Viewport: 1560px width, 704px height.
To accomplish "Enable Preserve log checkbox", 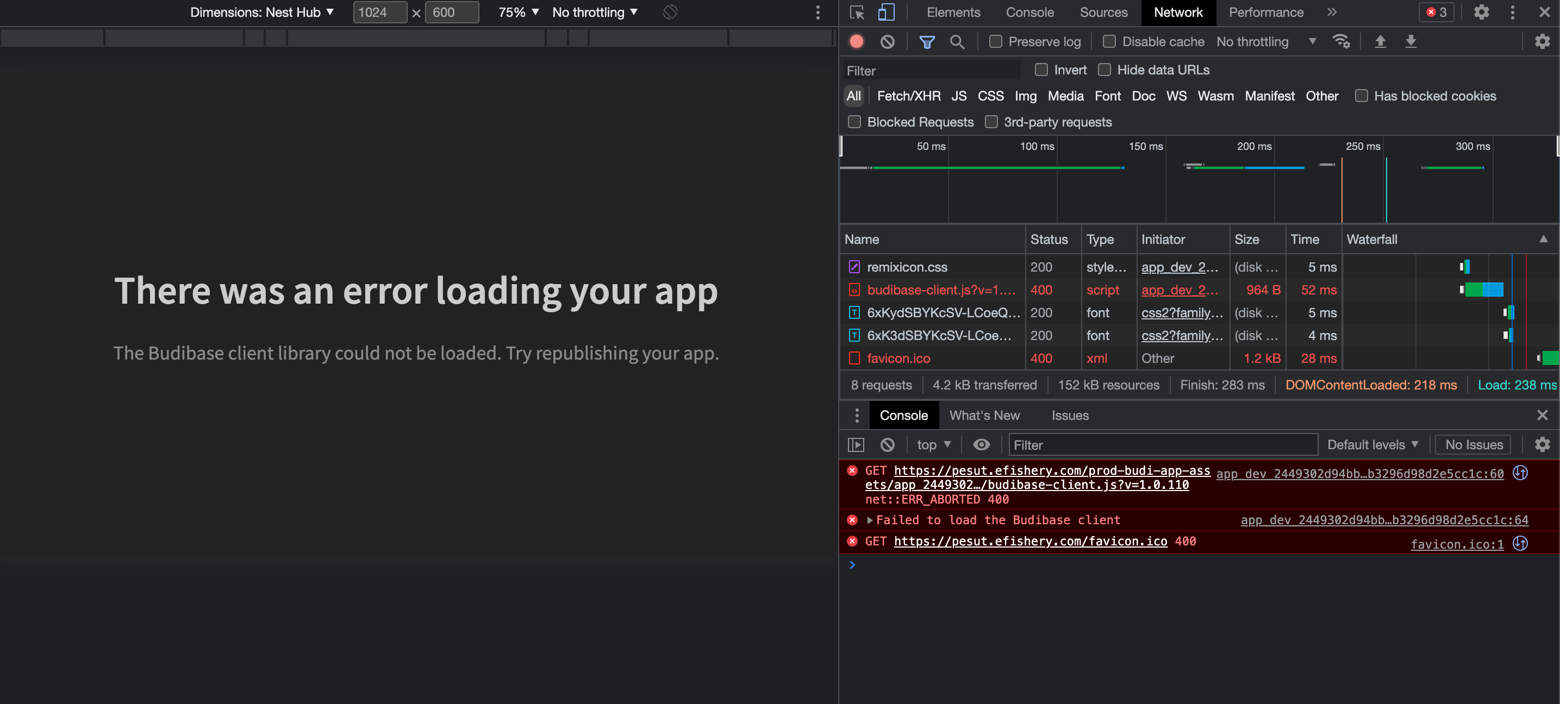I will (x=995, y=41).
